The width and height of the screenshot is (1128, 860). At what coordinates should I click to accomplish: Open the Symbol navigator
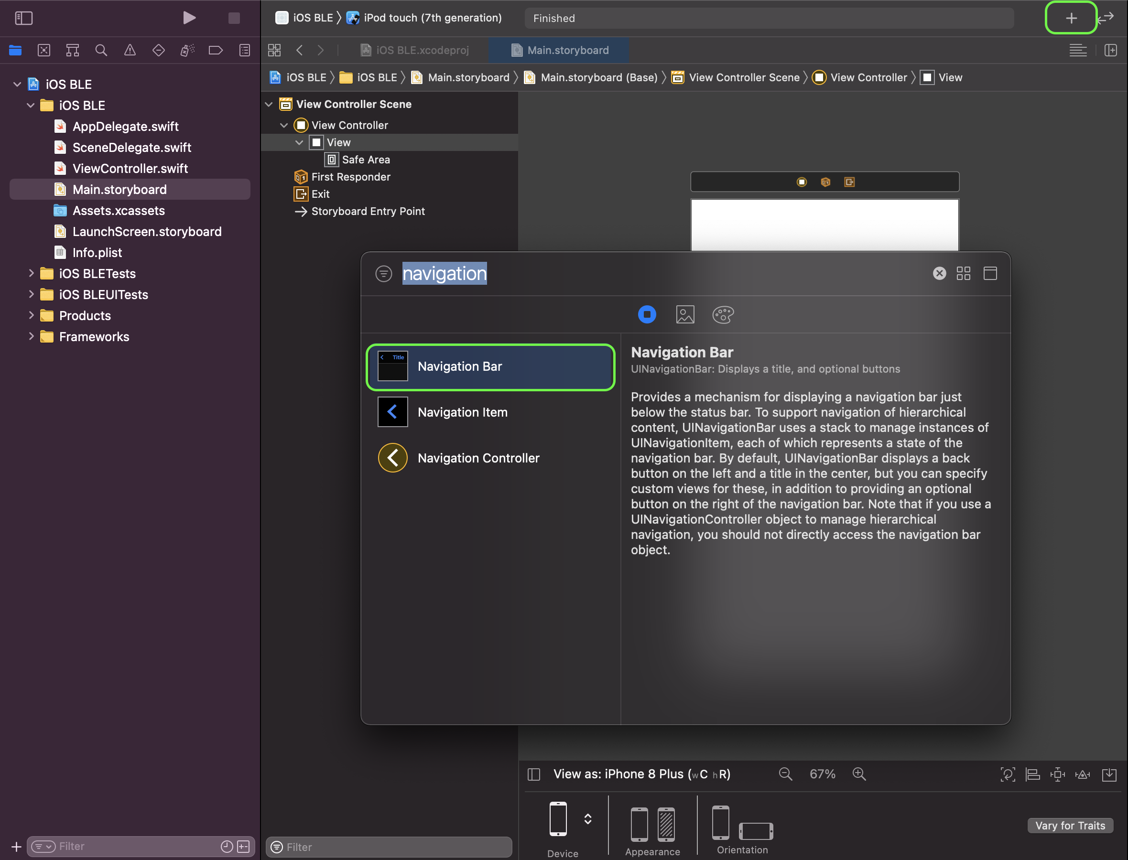[x=73, y=50]
